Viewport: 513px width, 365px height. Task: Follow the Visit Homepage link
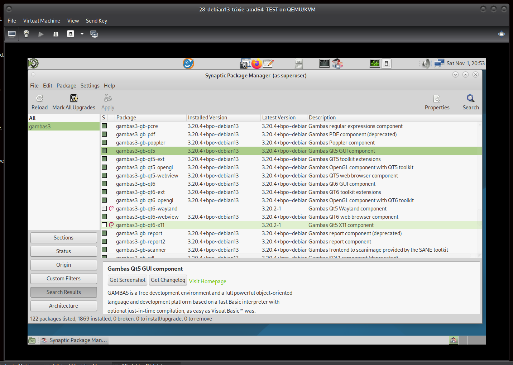pos(208,281)
